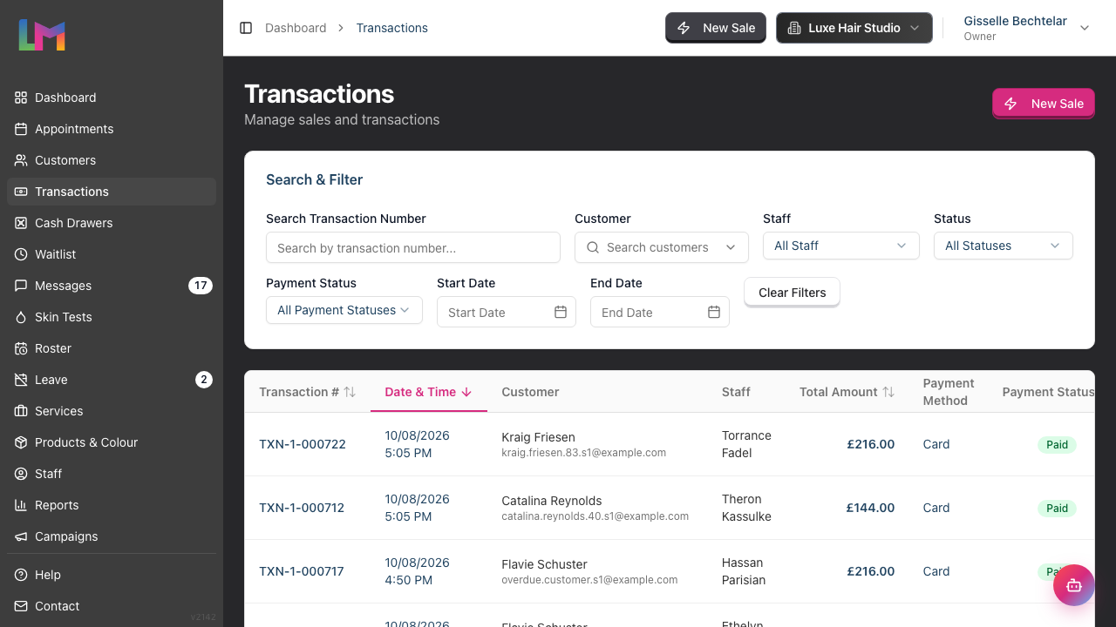
Task: Sort by Total Amount column
Action: tap(847, 392)
